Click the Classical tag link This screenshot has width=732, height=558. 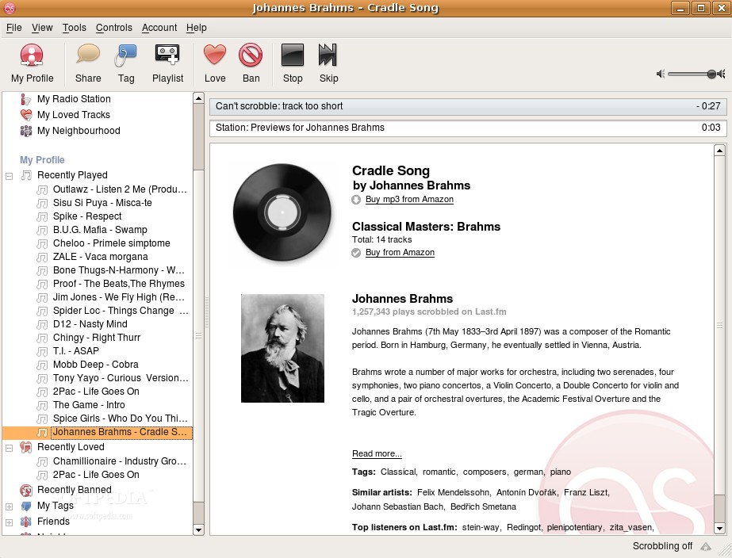pos(398,472)
